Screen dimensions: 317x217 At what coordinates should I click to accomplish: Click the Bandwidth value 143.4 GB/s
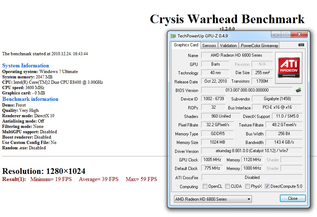coord(284,142)
